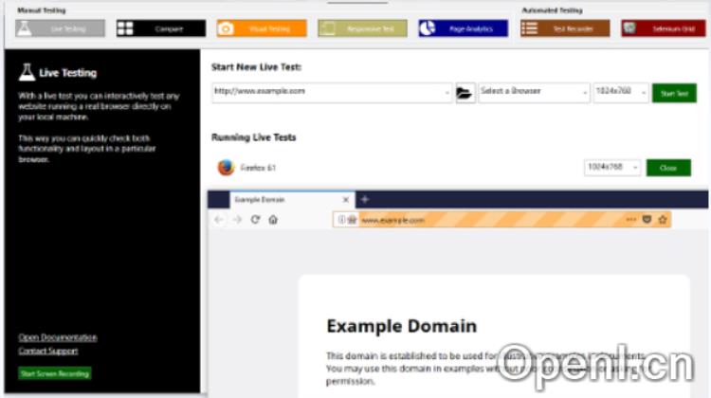Click the Firefox icon in running tests
711x398 pixels.
tap(226, 168)
